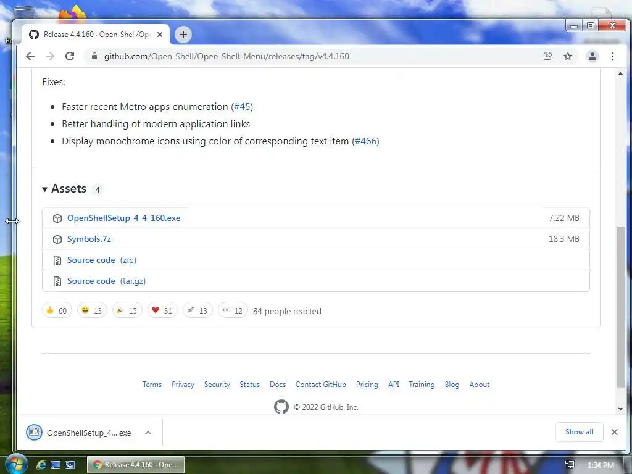Select the Release 4.4.160 tab
The width and height of the screenshot is (632, 474).
click(96, 35)
